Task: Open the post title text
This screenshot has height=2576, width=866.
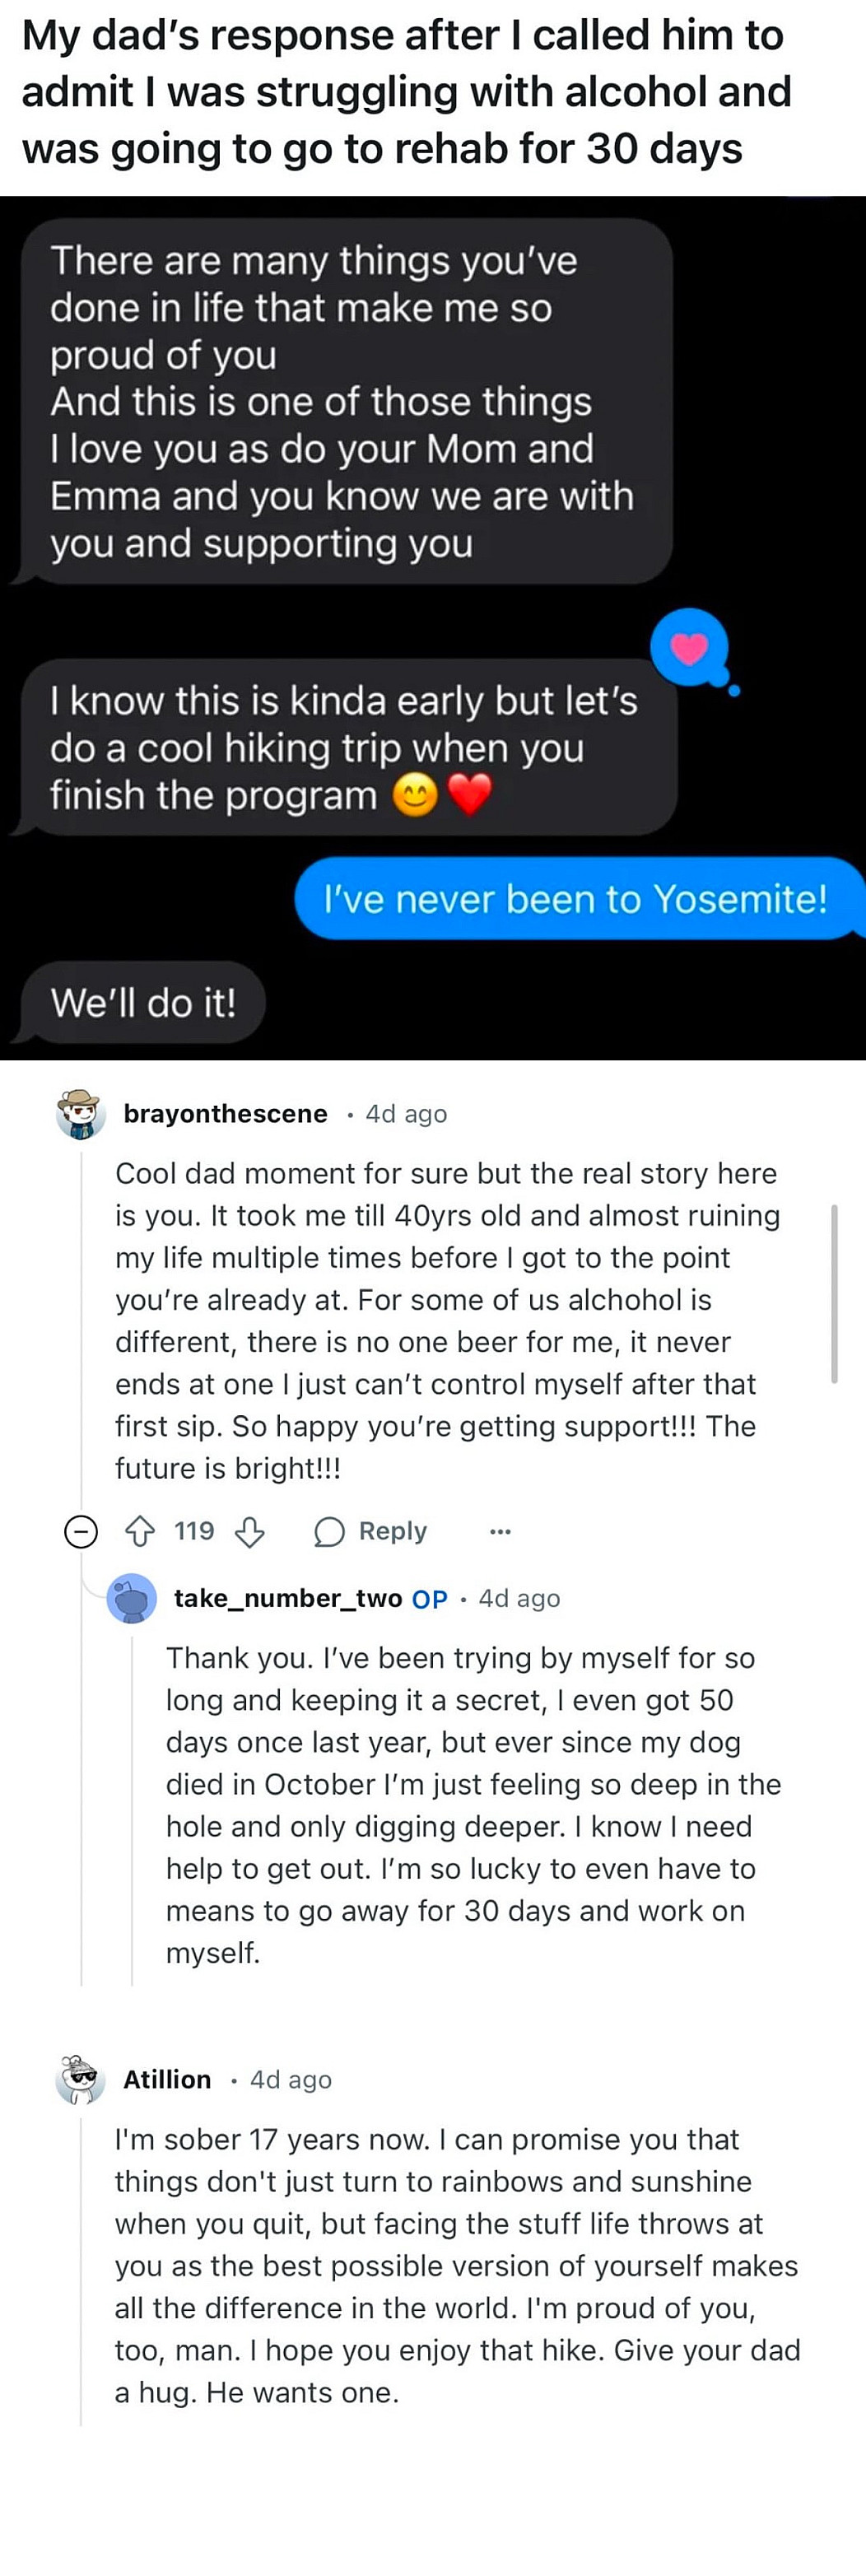Action: coord(406,91)
